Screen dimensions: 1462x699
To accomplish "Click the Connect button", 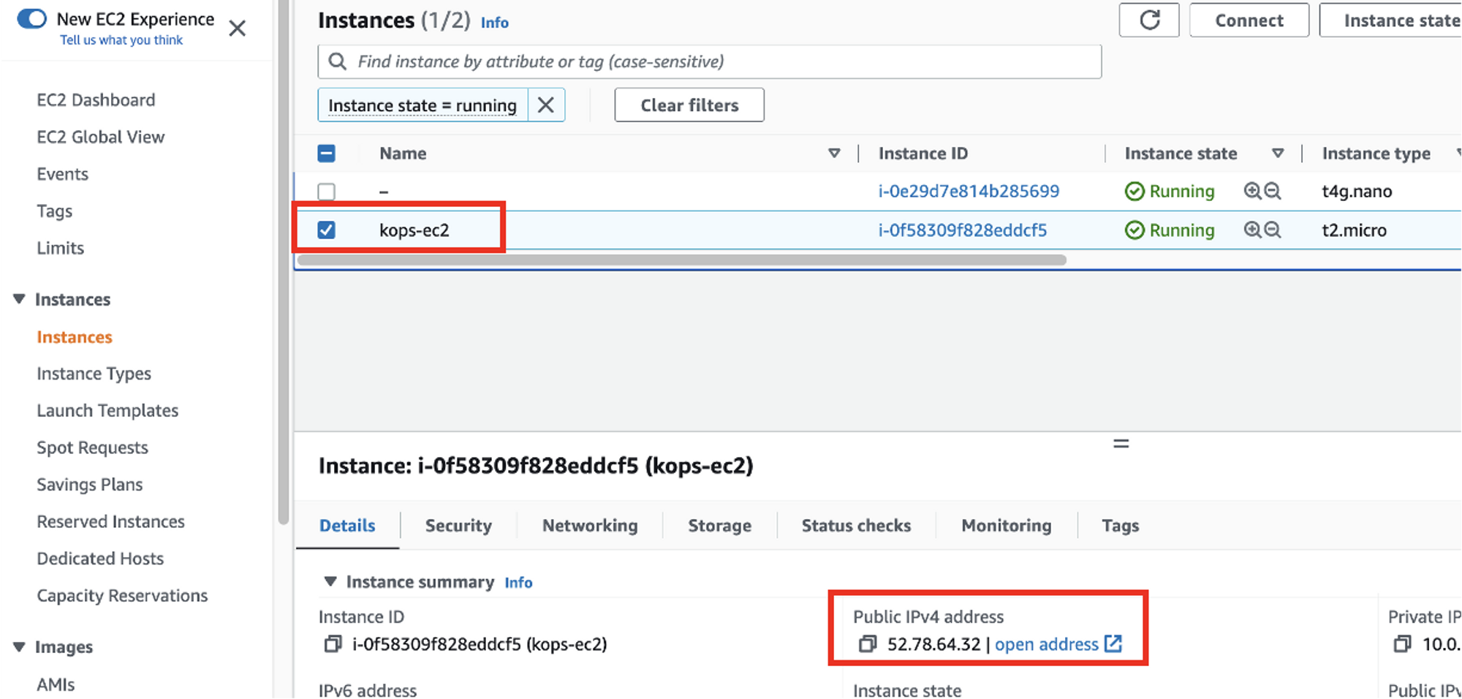I will [x=1249, y=20].
